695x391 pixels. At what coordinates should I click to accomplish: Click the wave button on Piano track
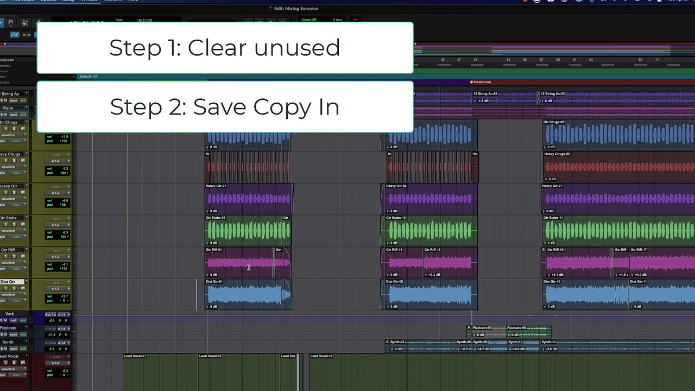coord(13,115)
